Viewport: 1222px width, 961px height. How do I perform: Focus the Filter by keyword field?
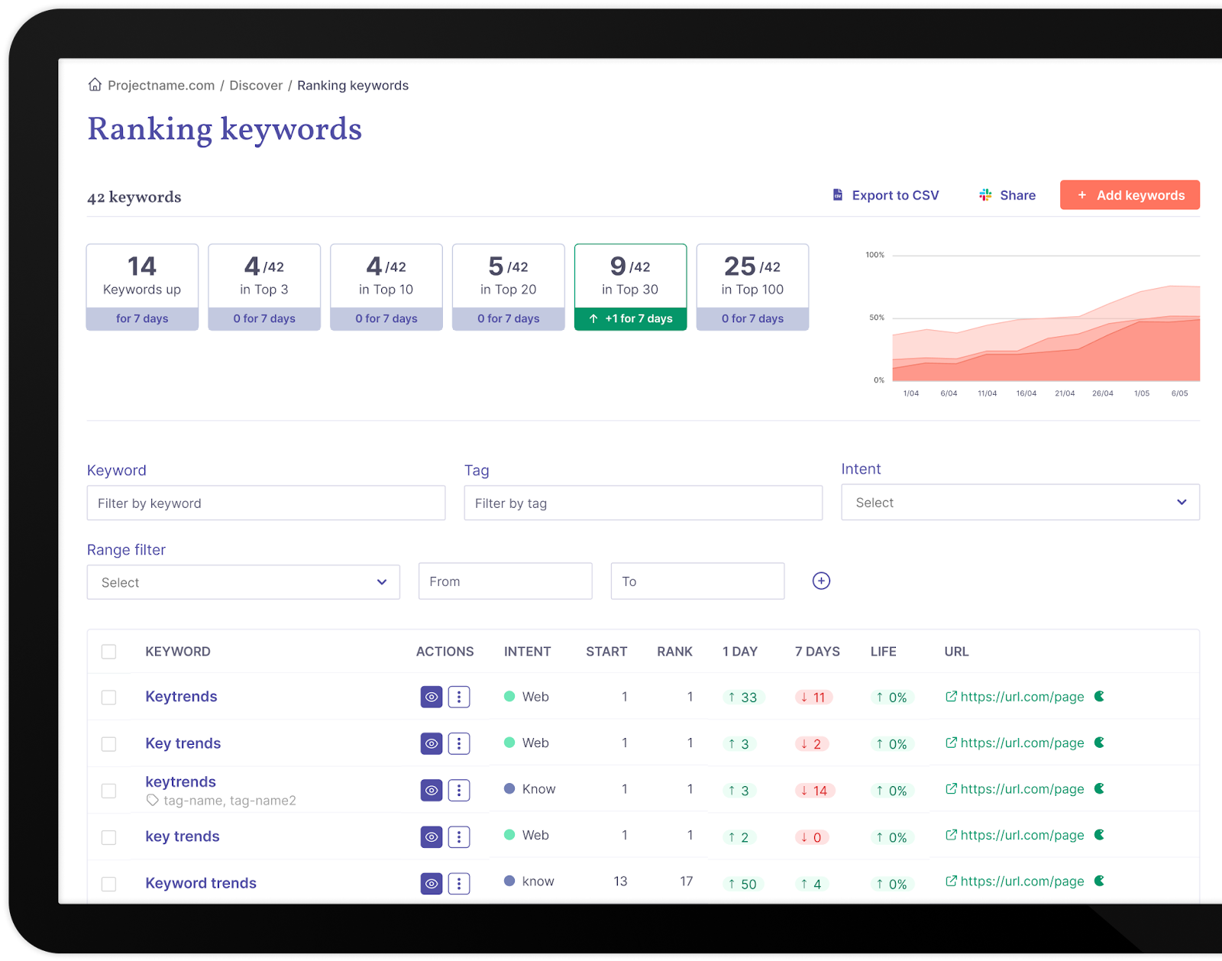[x=266, y=503]
